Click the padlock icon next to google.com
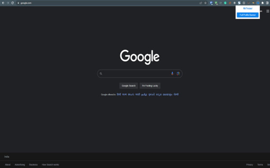 18,3
